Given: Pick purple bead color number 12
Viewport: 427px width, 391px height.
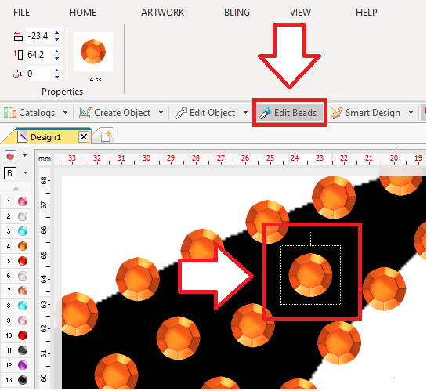Looking at the screenshot, I should pos(23,365).
